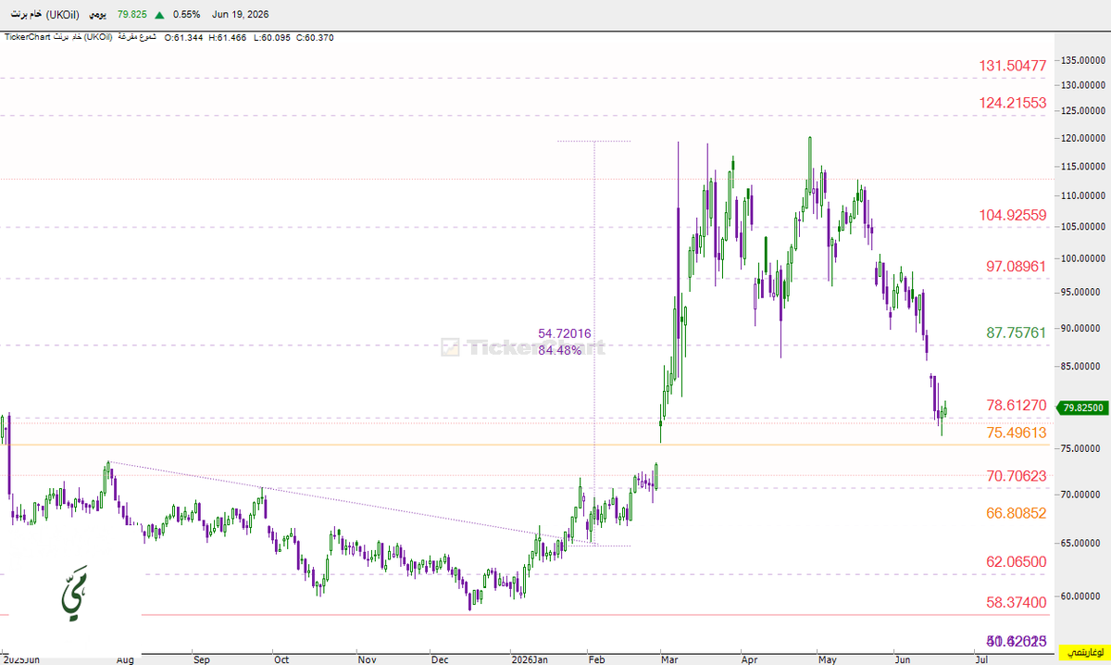Click the 120.00000 price axis label
This screenshot has width=1111, height=665.
(x=1083, y=139)
